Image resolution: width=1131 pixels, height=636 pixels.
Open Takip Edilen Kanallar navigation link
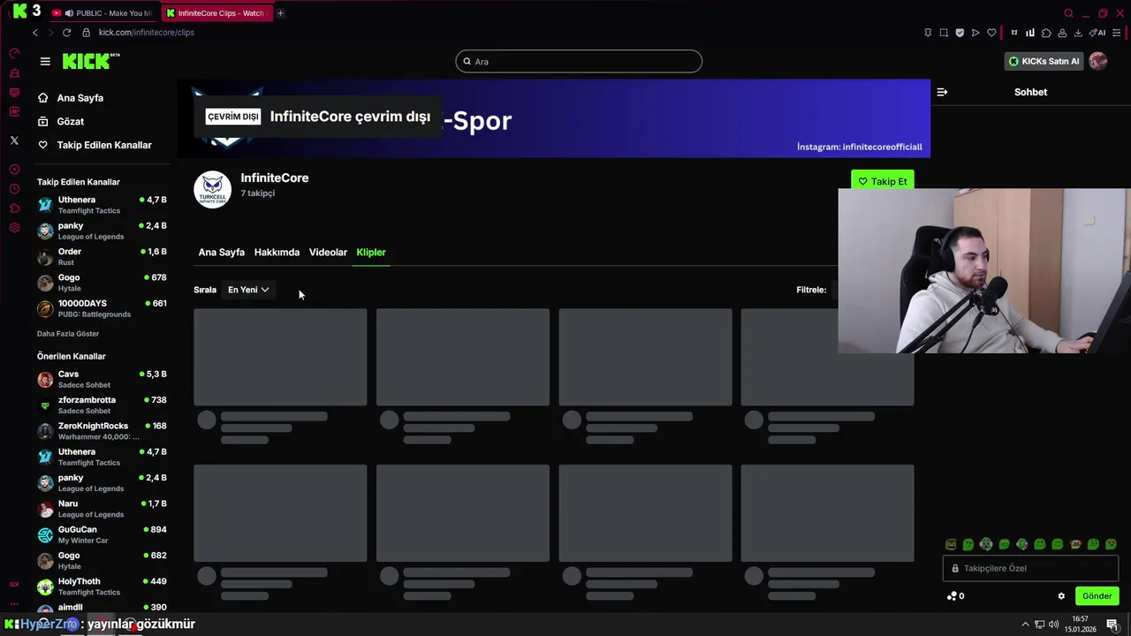(x=95, y=145)
